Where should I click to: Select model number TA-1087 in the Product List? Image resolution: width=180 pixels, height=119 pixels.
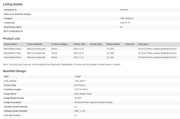coord(110,49)
